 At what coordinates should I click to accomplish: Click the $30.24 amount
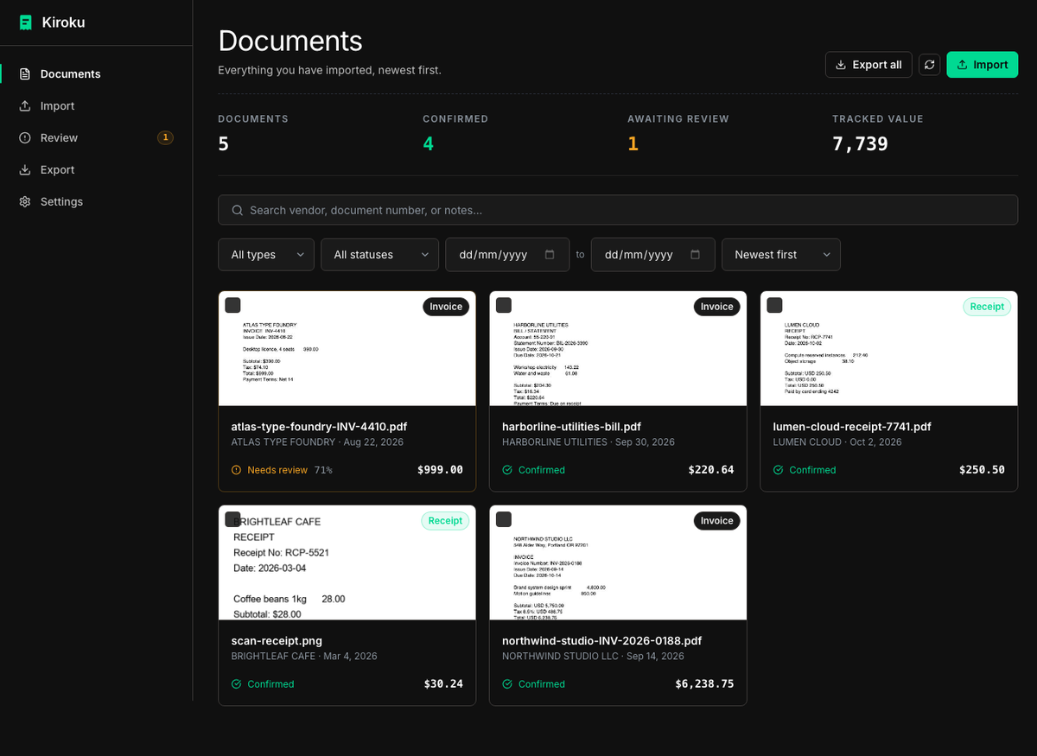(x=443, y=684)
